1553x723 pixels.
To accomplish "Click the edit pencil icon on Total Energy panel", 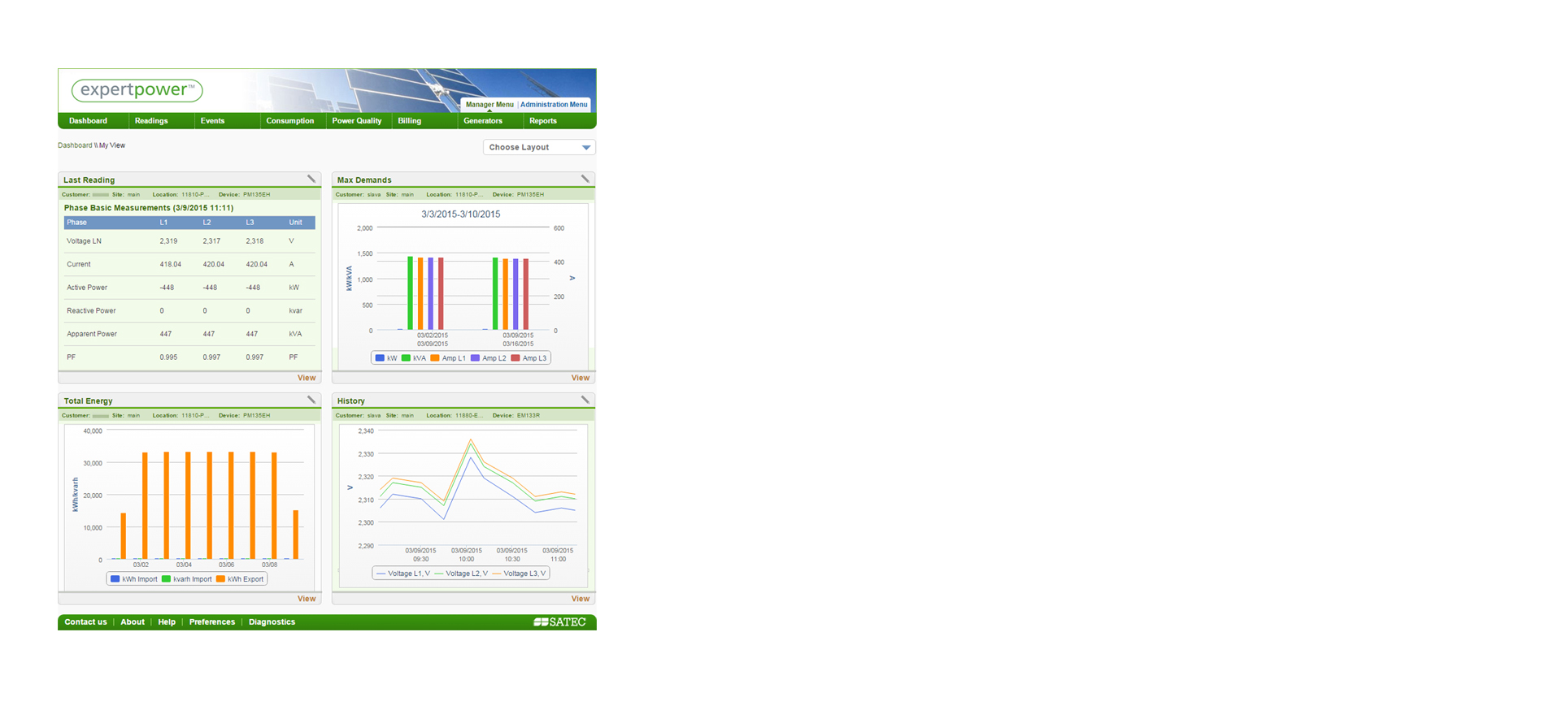I will [x=311, y=400].
